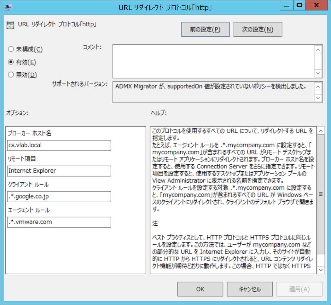Click the comment box scroll up arrow
The width and height of the screenshot is (331, 305).
[x=318, y=50]
